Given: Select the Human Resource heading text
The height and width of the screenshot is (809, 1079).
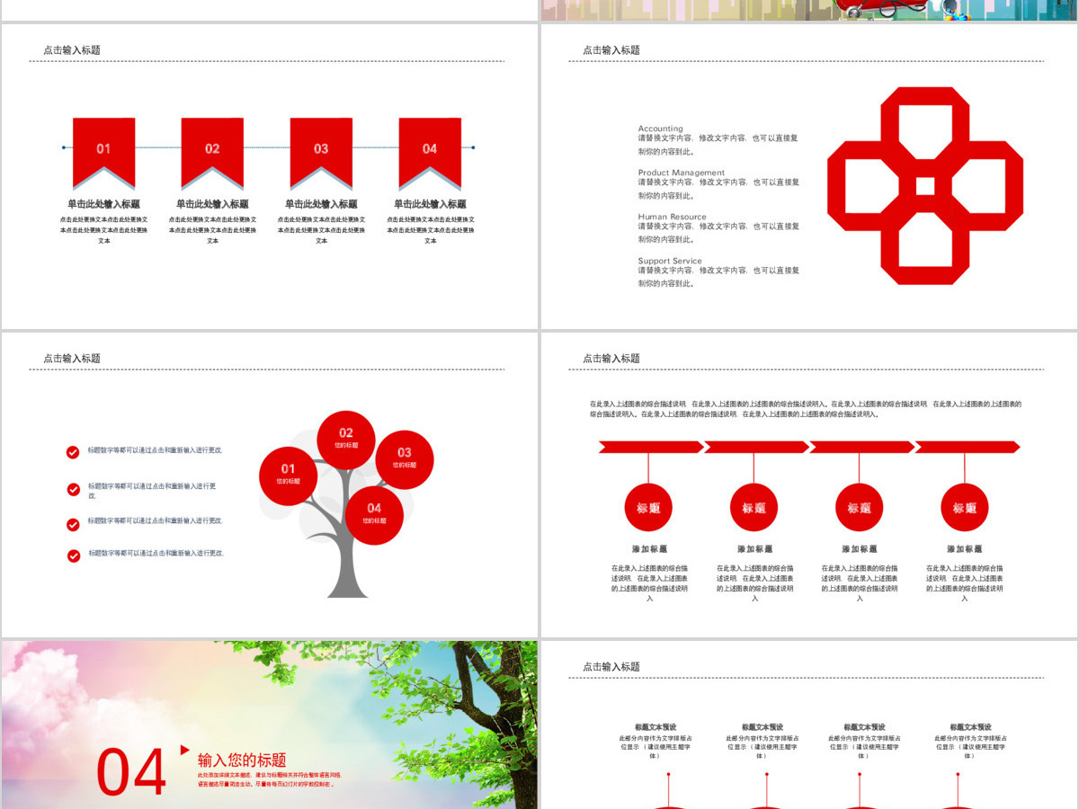Looking at the screenshot, I should pyautogui.click(x=673, y=217).
